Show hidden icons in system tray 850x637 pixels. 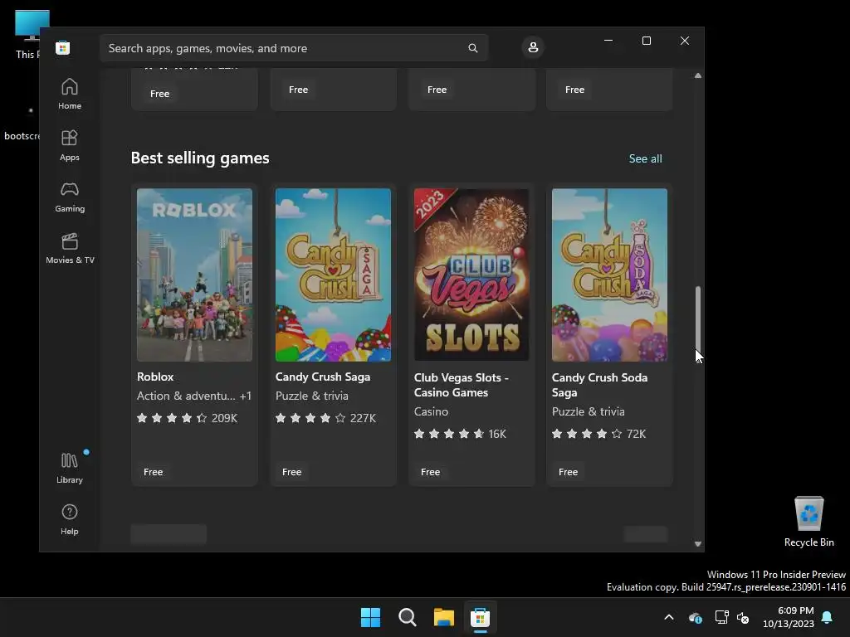click(669, 617)
